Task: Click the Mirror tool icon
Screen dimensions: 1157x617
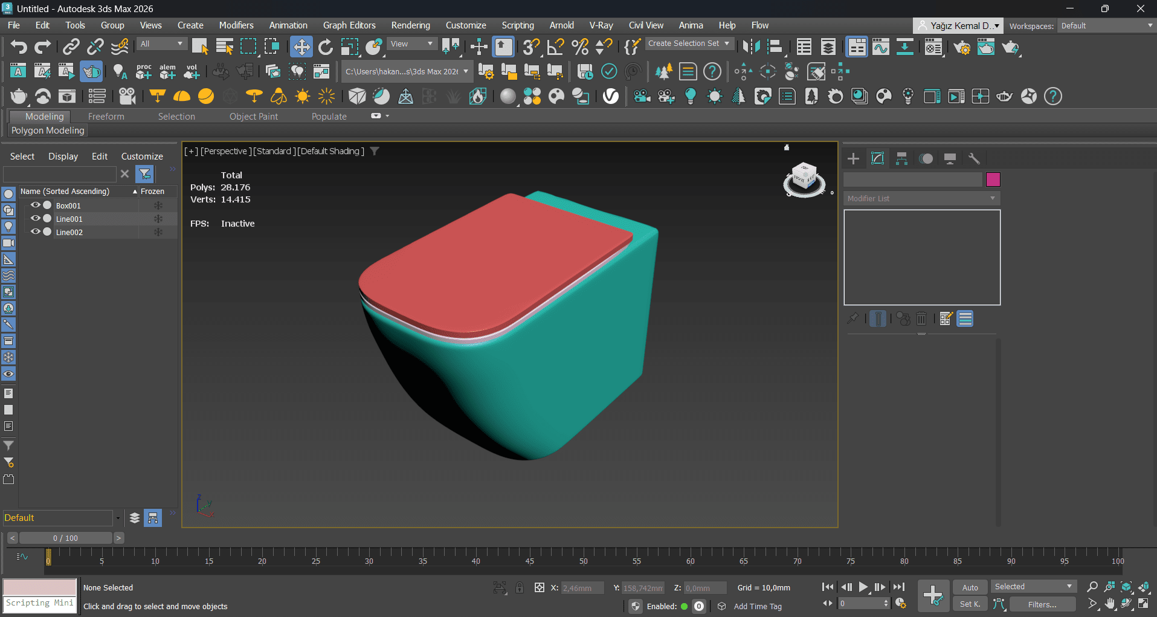Action: pos(751,47)
